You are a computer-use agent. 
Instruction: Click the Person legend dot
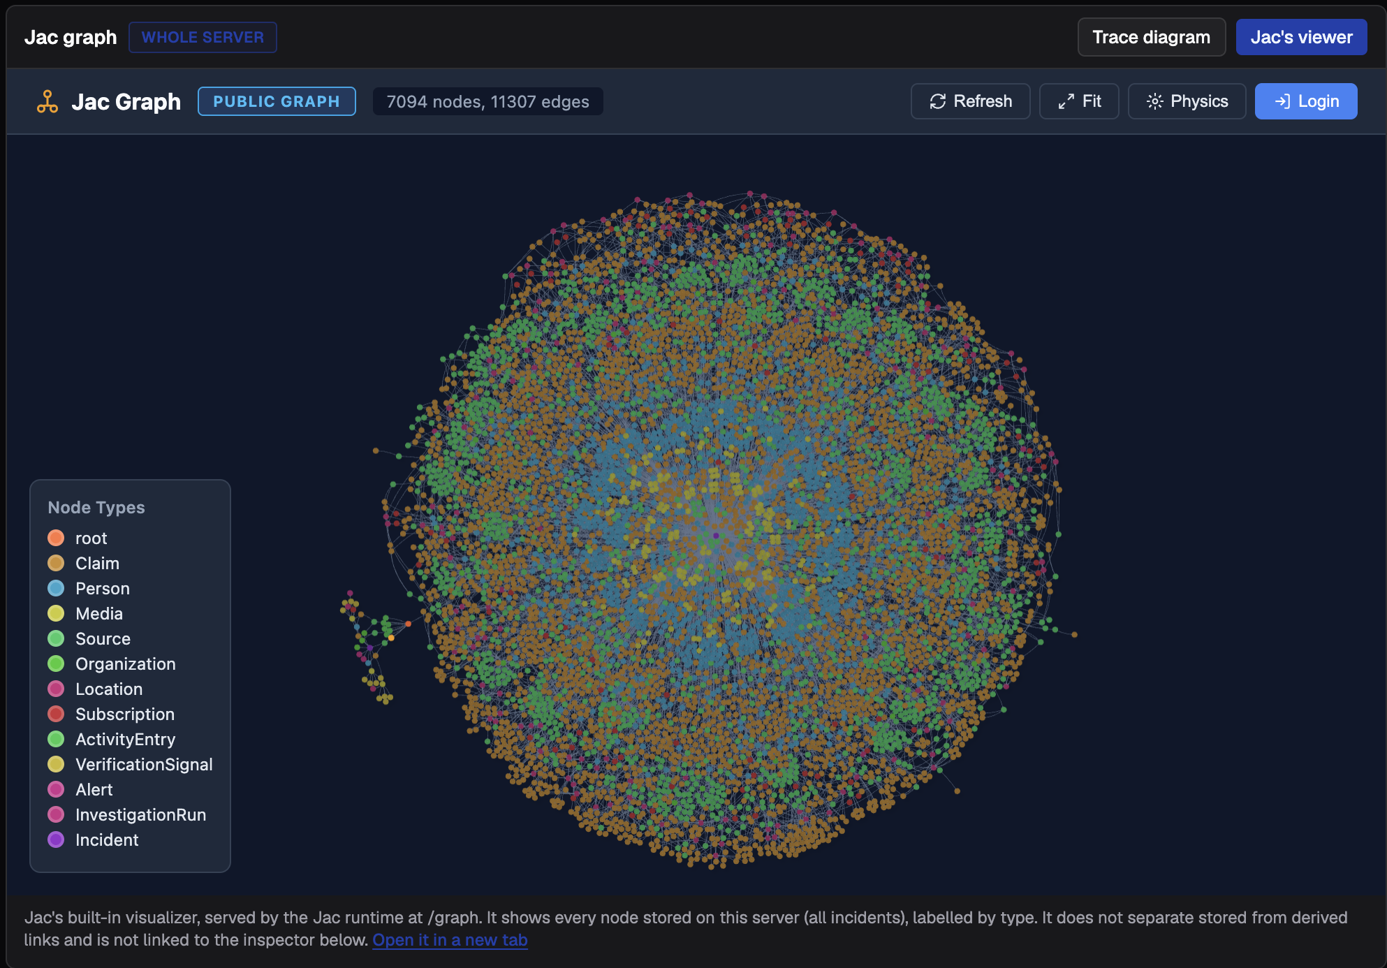[56, 588]
